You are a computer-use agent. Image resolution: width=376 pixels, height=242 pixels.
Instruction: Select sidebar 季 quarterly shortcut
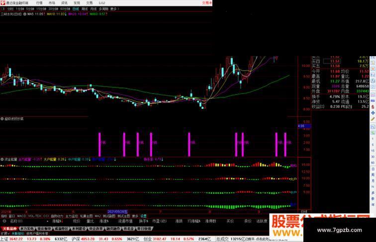click(373, 199)
